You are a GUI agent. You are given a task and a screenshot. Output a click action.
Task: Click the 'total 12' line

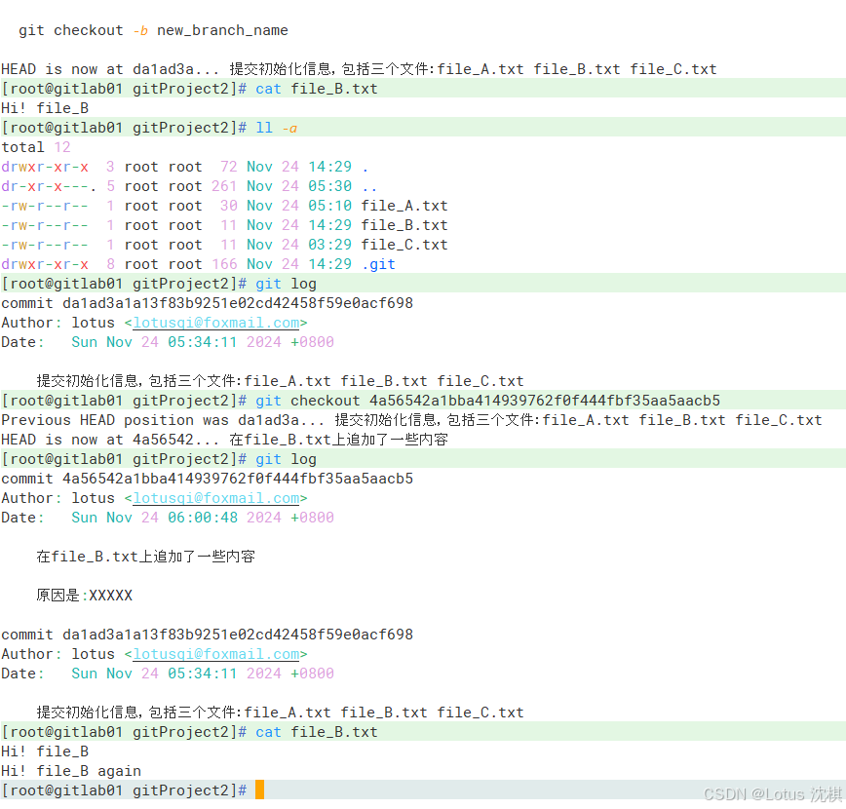(36, 147)
